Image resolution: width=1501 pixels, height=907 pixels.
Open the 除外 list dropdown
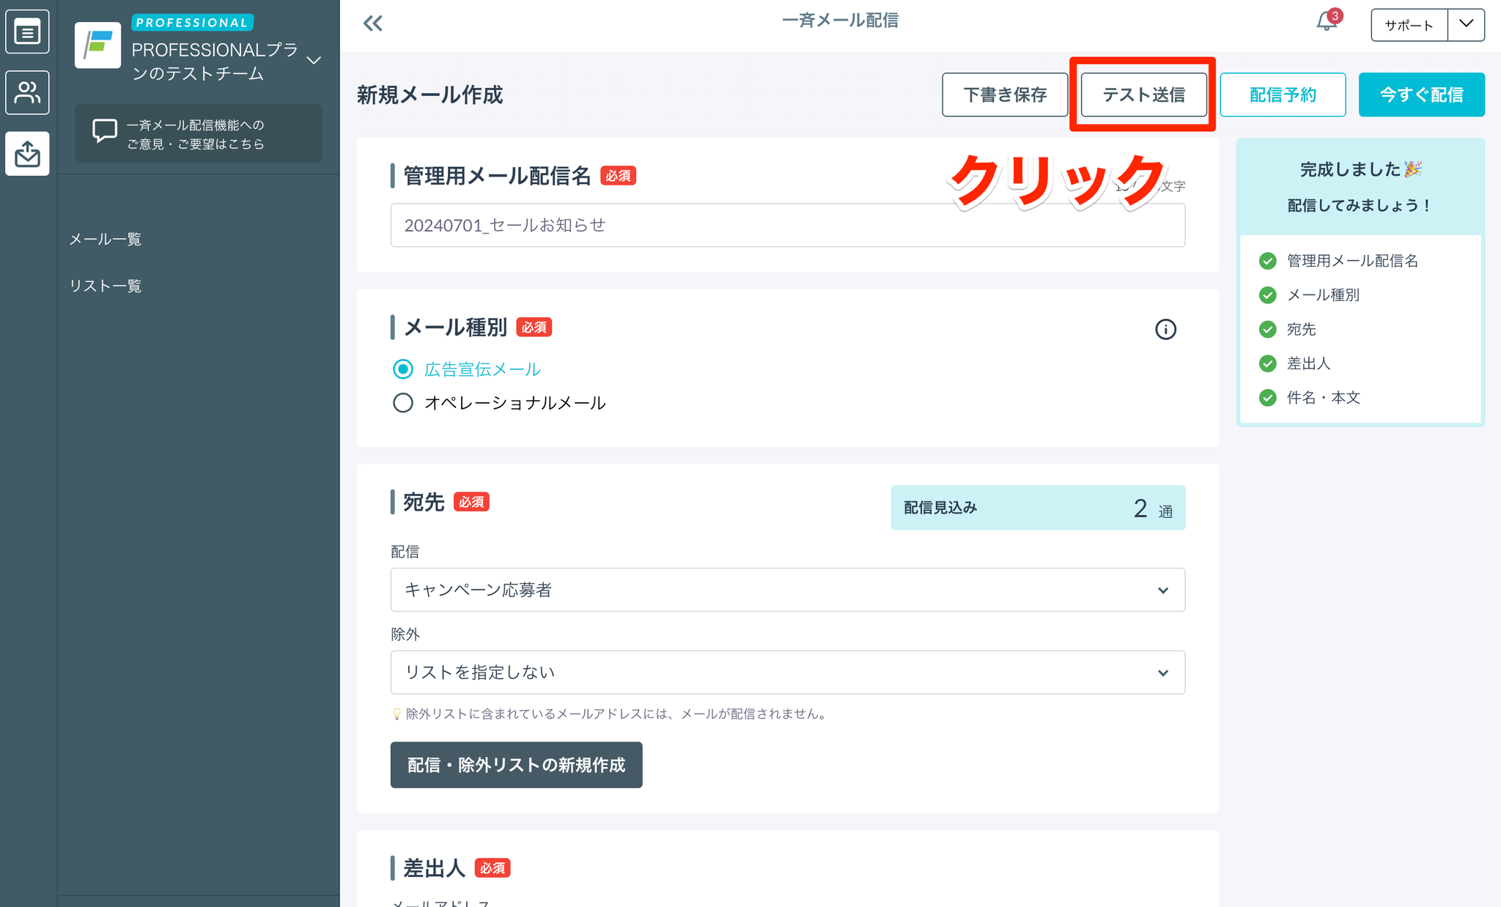click(787, 673)
